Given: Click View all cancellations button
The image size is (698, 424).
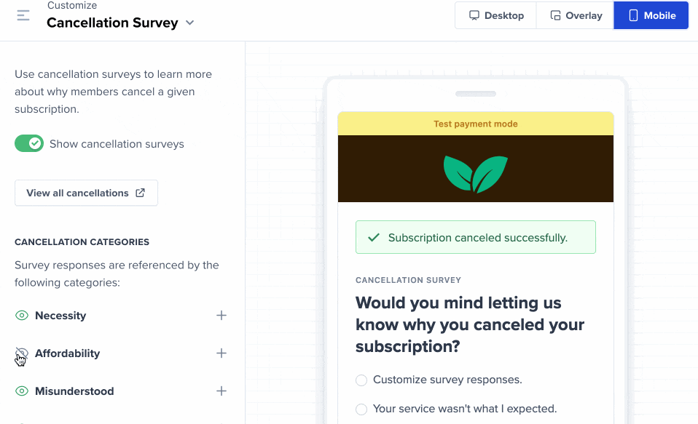Looking at the screenshot, I should point(86,193).
